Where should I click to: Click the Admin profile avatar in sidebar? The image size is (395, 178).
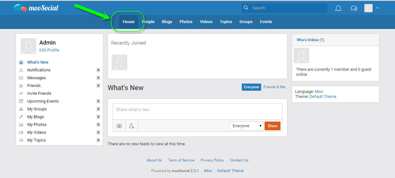point(28,46)
